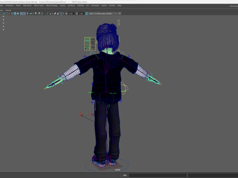Open the Mesh Display menu
238x178 pixels.
pyautogui.click(x=52, y=5)
